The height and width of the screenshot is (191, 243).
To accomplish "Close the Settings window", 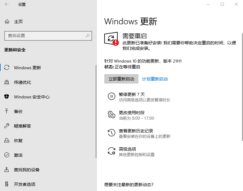I will click(x=236, y=4).
